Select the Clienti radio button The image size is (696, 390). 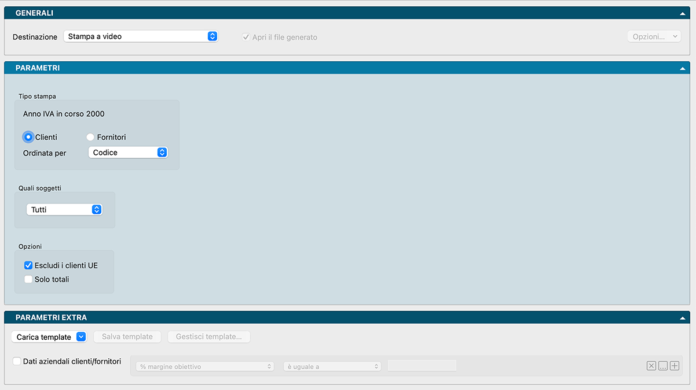(28, 138)
